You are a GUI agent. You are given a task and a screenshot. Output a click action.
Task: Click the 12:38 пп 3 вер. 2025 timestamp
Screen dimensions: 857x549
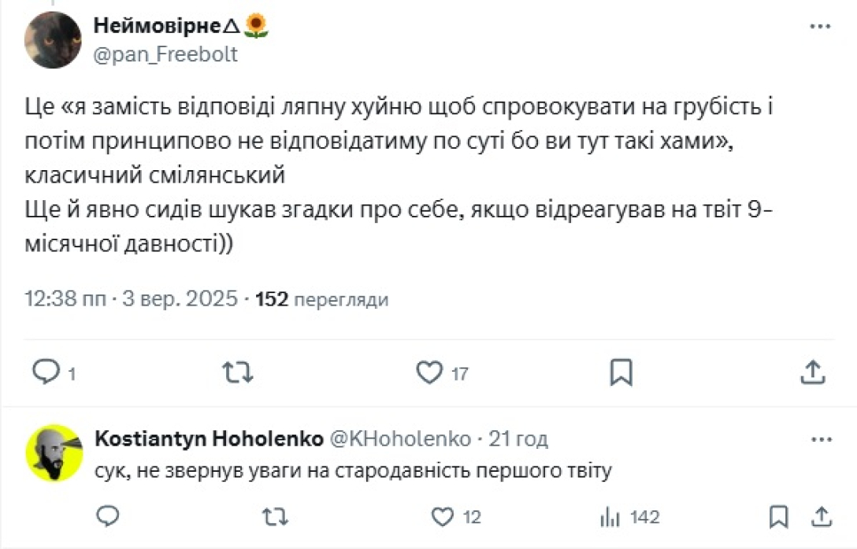(x=131, y=299)
